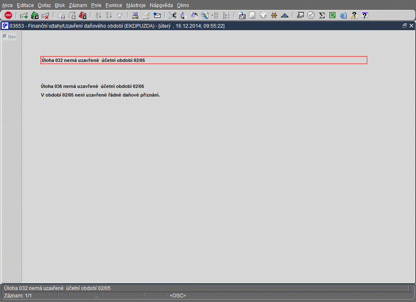Click the save-to-disk arrow icon
416x302 pixels.
[242, 16]
